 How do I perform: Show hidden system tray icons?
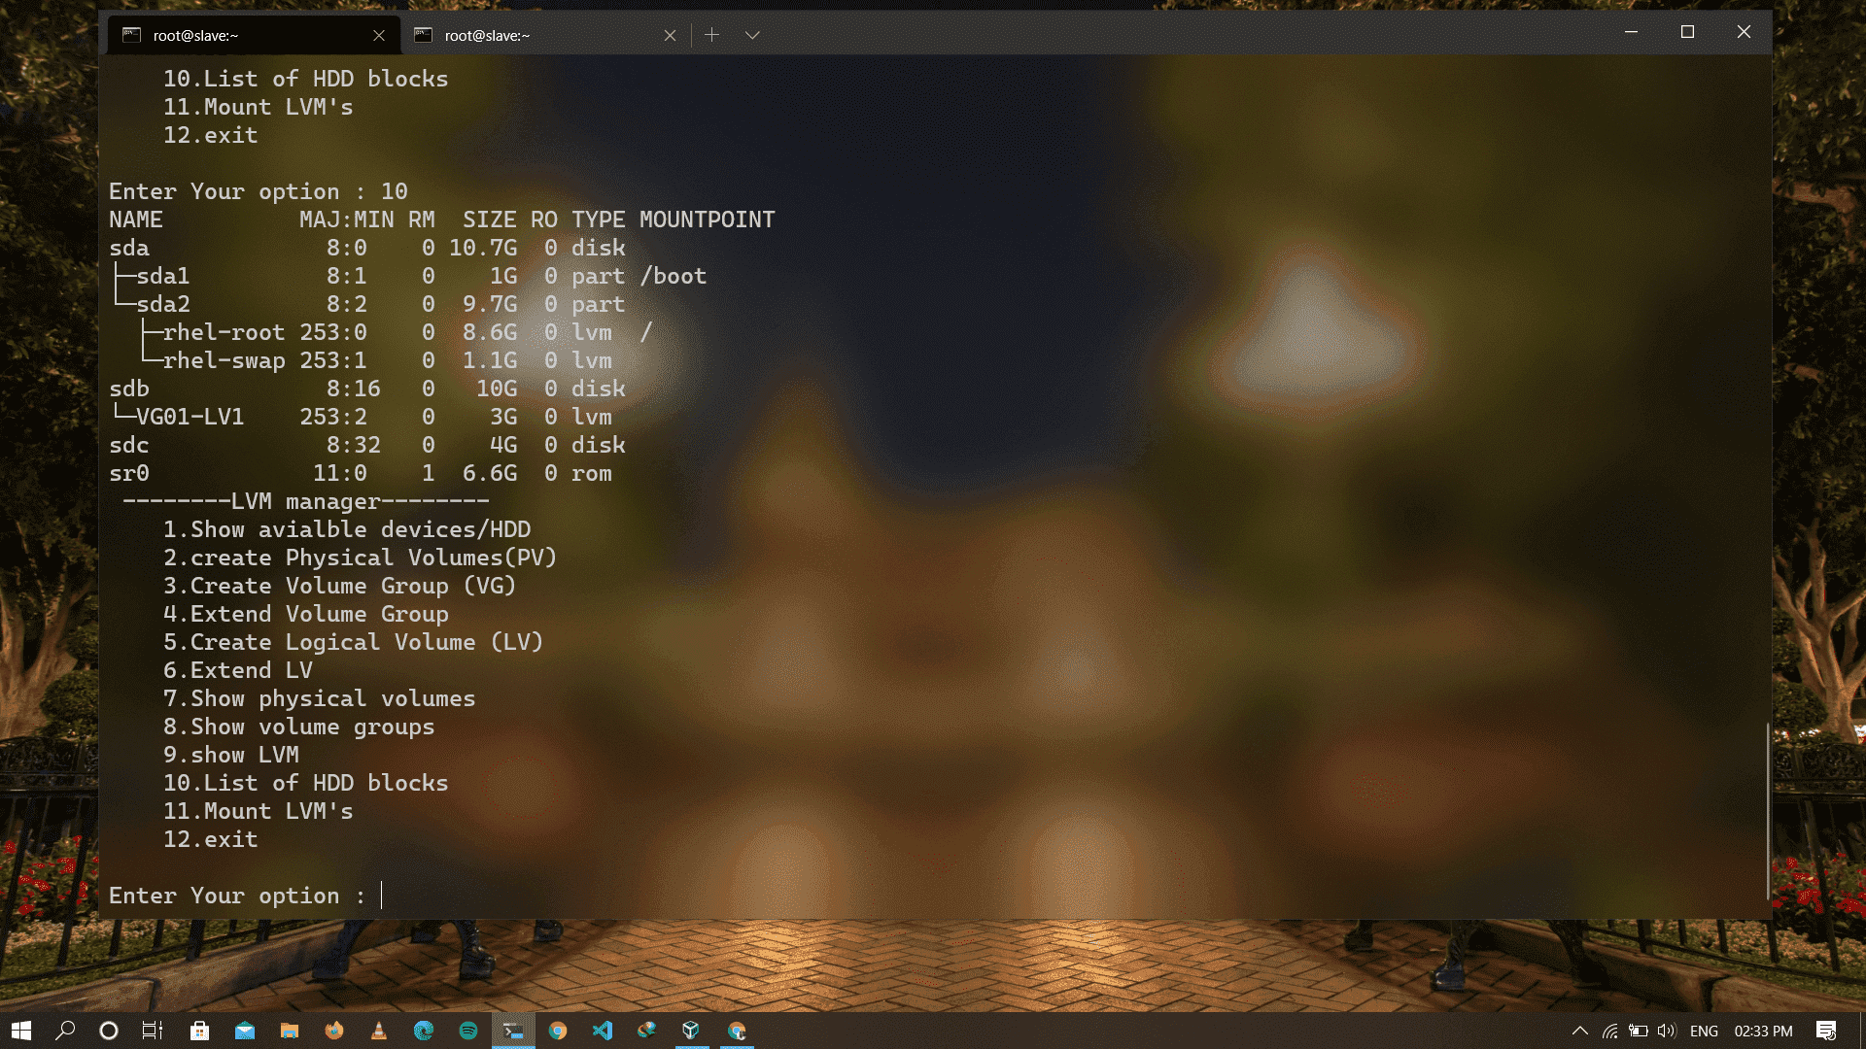1580,1031
